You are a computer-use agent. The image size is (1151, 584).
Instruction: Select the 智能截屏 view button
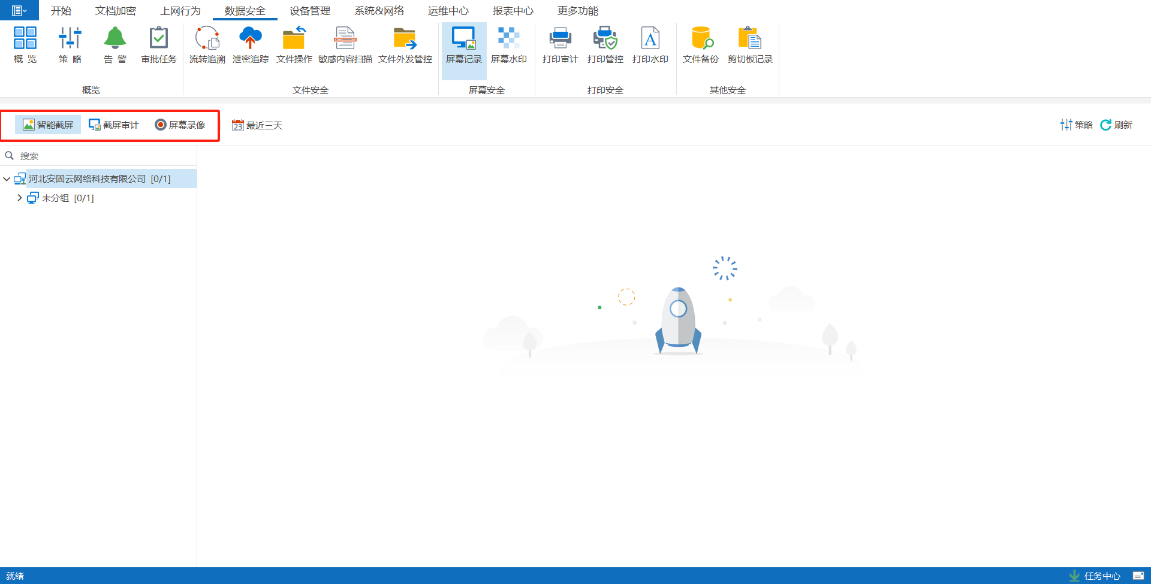click(48, 125)
